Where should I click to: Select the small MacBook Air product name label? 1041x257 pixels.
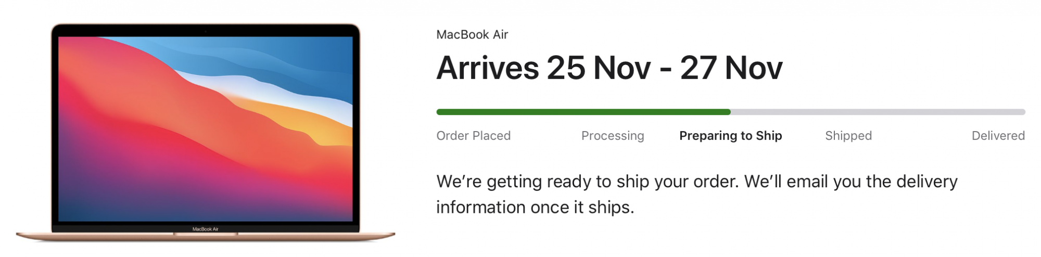click(472, 35)
